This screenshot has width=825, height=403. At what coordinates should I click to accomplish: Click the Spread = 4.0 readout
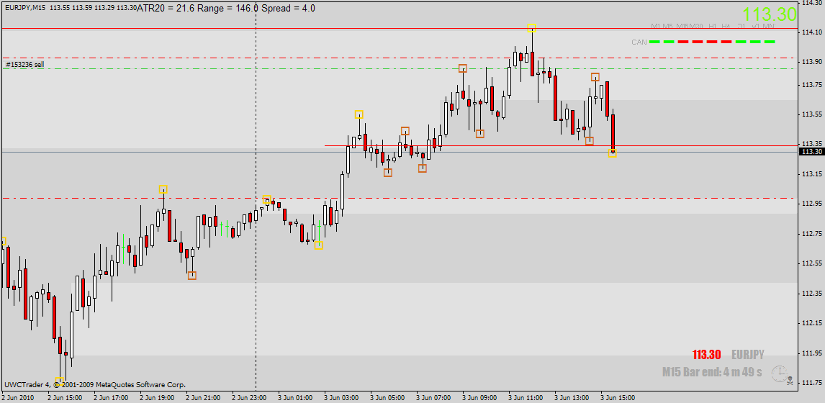click(x=289, y=8)
